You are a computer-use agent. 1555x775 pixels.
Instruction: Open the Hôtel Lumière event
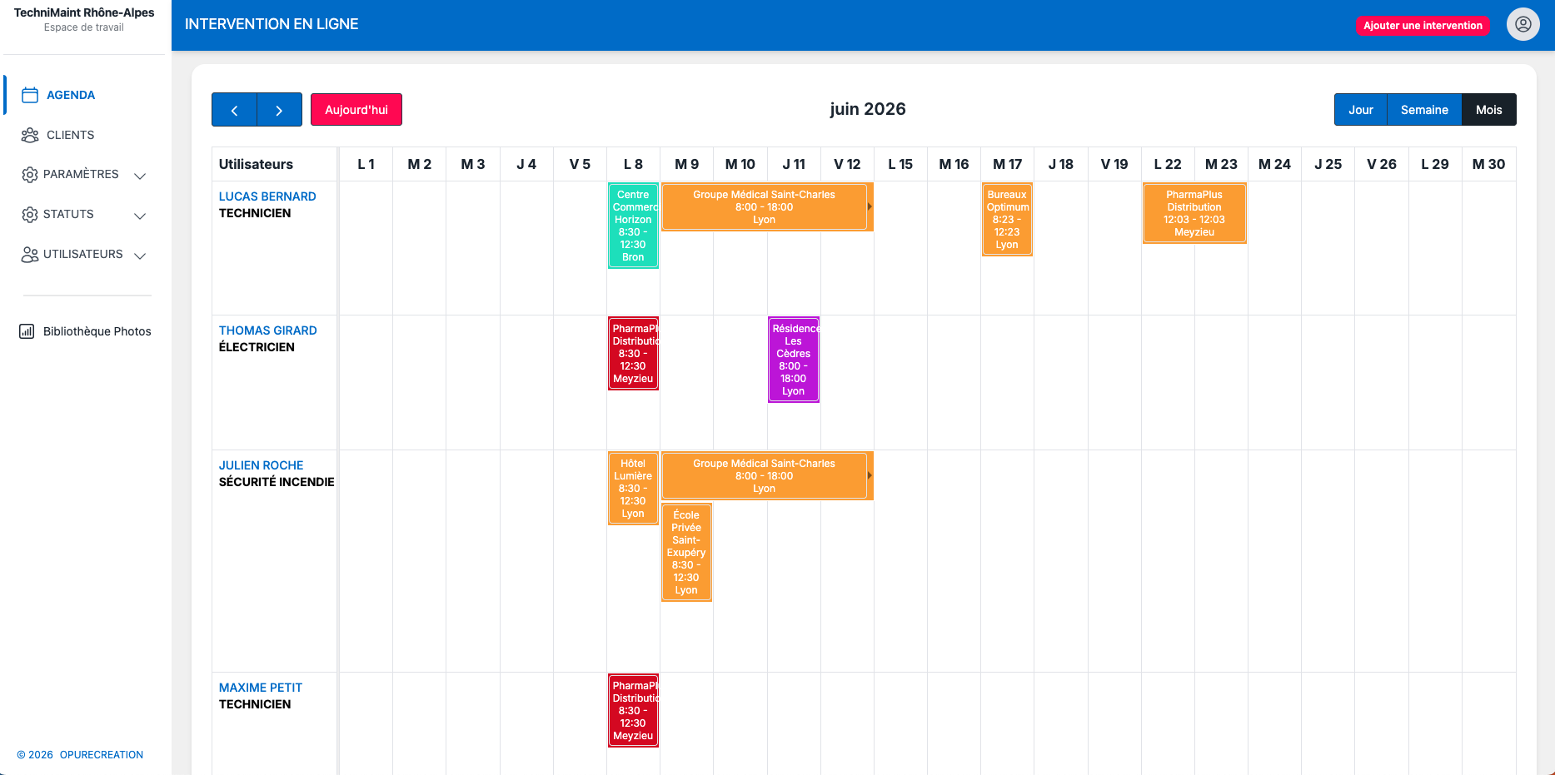click(x=633, y=488)
